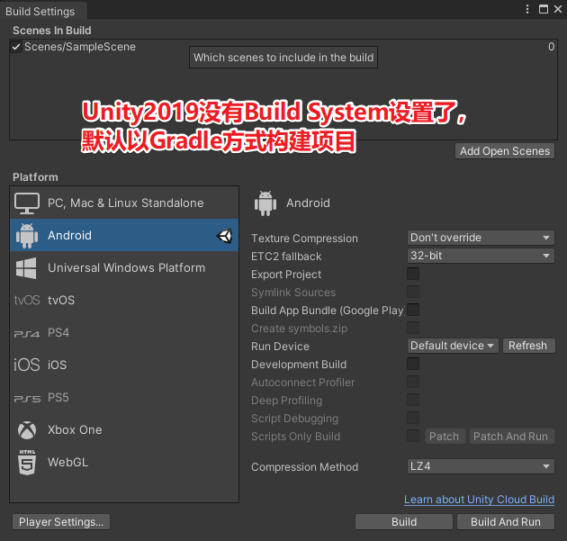567x541 pixels.
Task: Click the large Android icon in settings header
Action: (x=265, y=203)
